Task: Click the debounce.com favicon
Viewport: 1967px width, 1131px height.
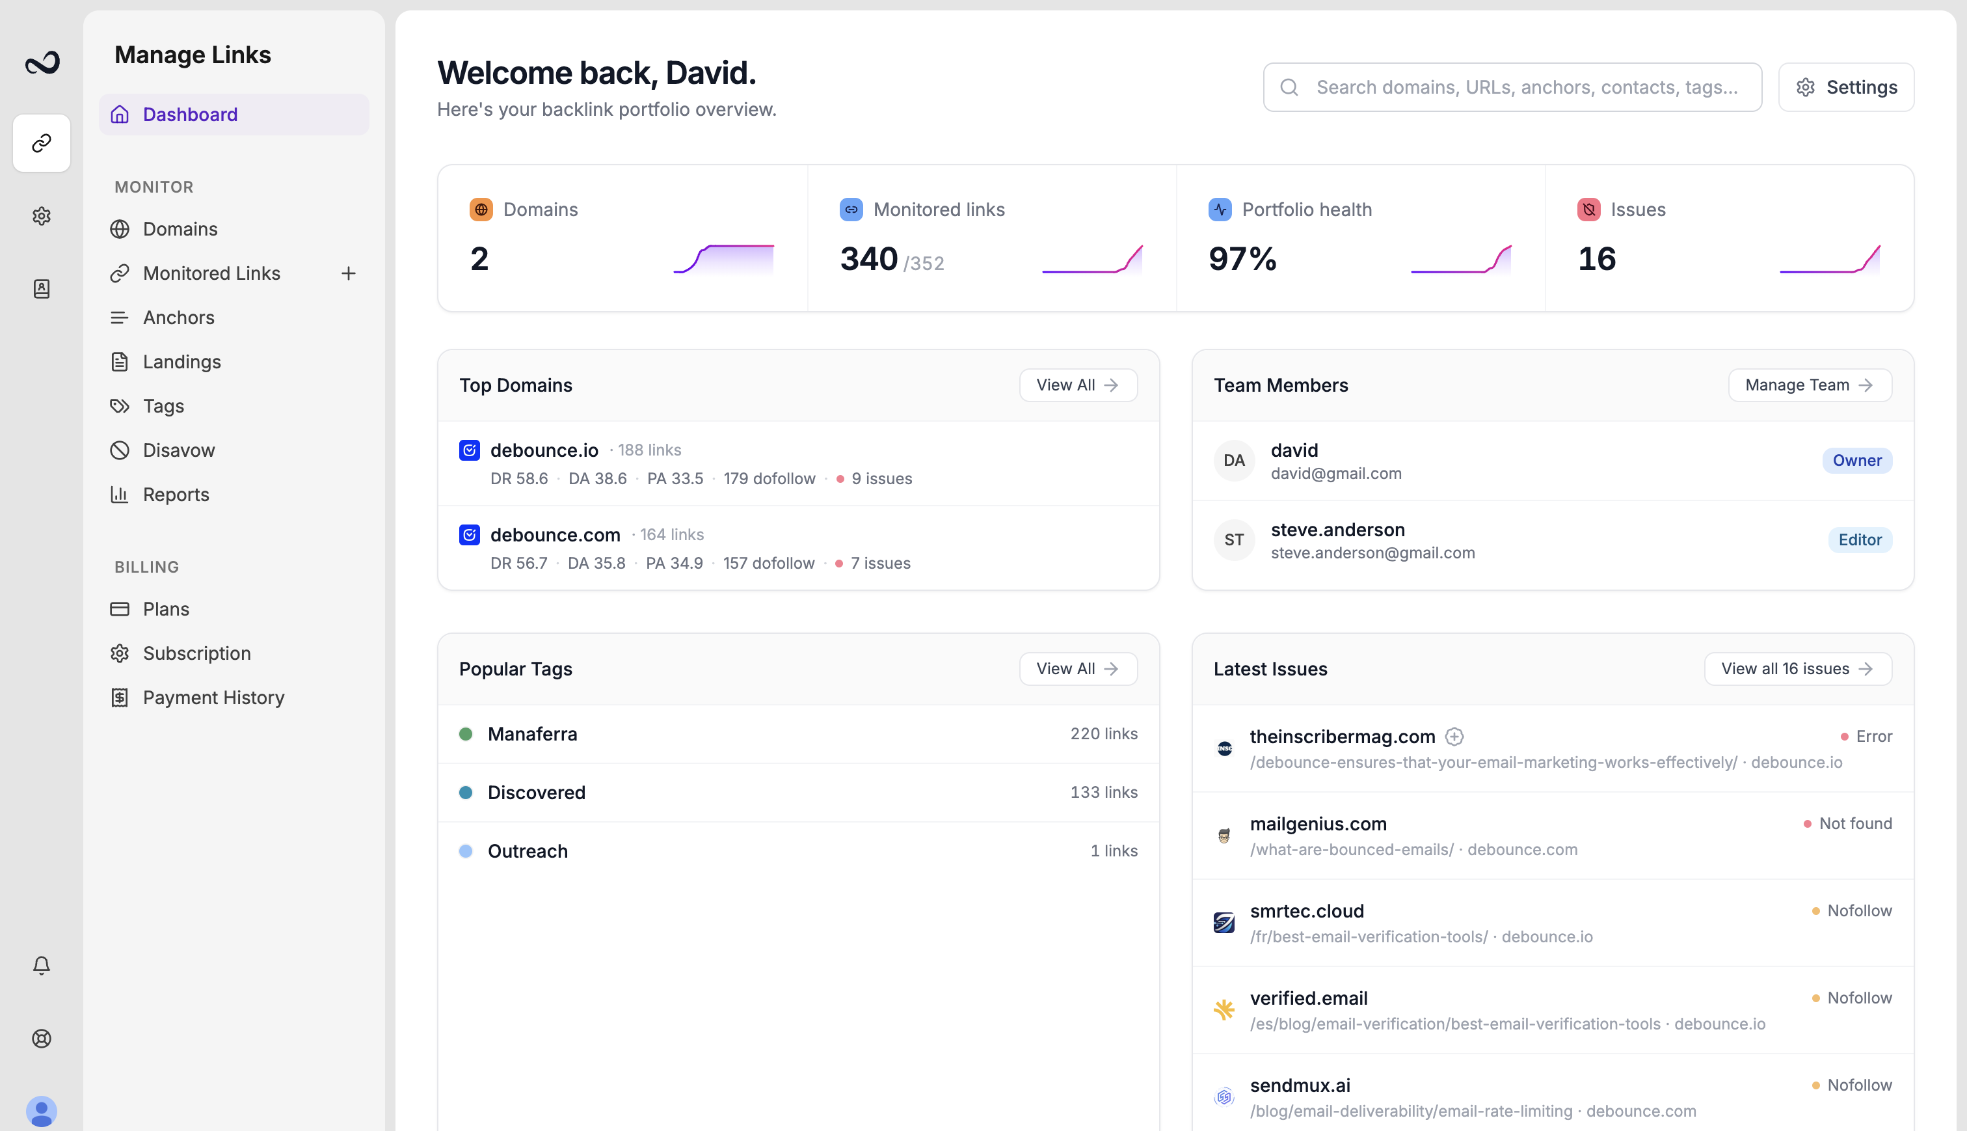Action: [470, 535]
